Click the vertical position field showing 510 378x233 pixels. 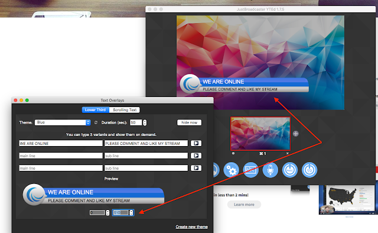click(x=121, y=212)
